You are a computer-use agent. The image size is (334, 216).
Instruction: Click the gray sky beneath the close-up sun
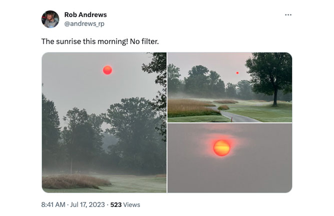(x=230, y=175)
